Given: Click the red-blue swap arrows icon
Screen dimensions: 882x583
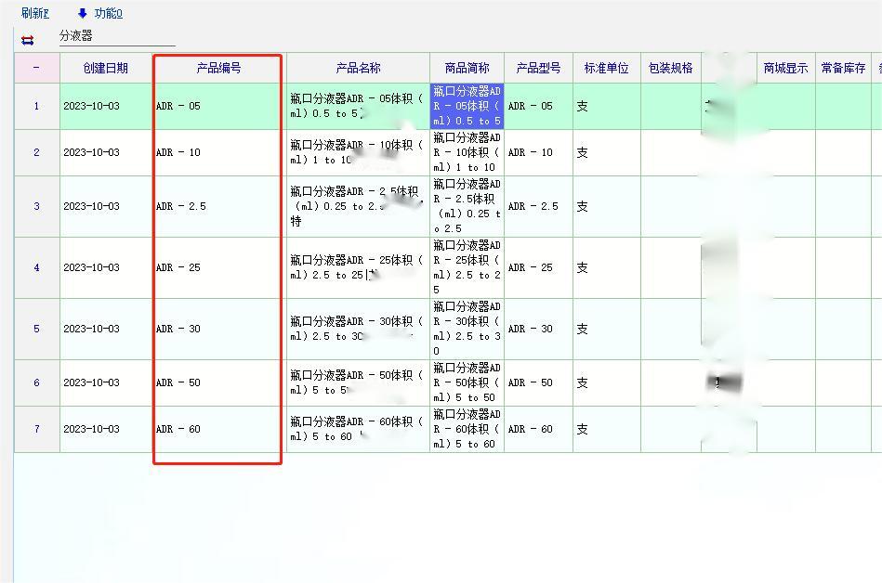Looking at the screenshot, I should pos(28,40).
